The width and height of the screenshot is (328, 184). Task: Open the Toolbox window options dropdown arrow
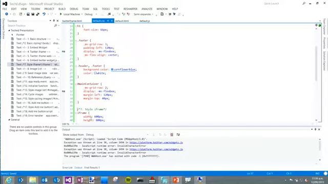point(50,20)
